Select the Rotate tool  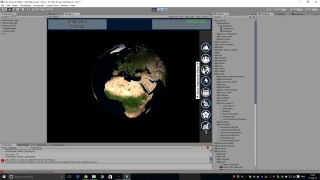(15, 10)
